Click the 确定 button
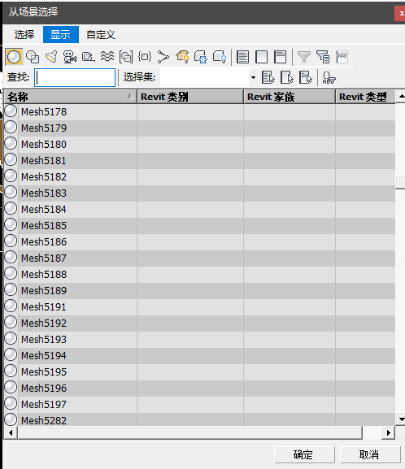The image size is (405, 469). coord(304,454)
